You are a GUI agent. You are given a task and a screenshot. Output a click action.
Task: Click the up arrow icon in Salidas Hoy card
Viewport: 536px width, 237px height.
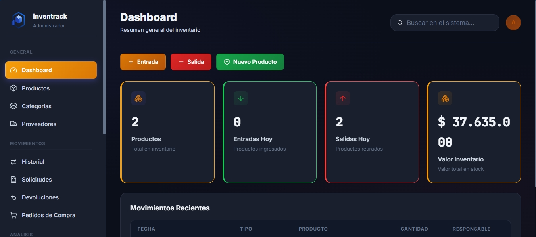[343, 98]
